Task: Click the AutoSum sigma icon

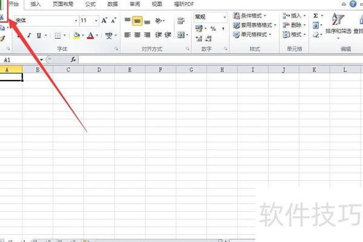Action: click(x=316, y=16)
